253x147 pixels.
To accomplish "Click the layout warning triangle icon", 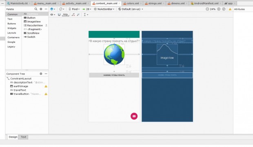I will (230, 9).
